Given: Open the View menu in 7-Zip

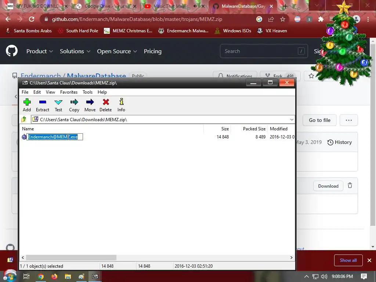Looking at the screenshot, I should [x=50, y=92].
